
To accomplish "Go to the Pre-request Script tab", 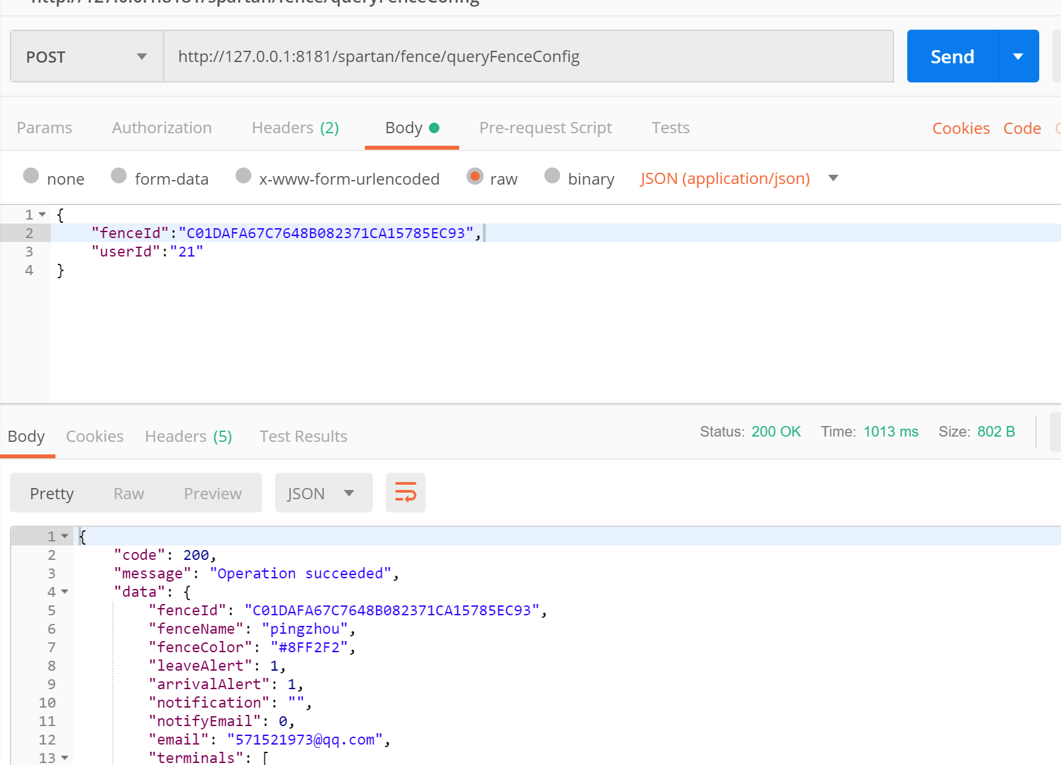I will (x=545, y=128).
